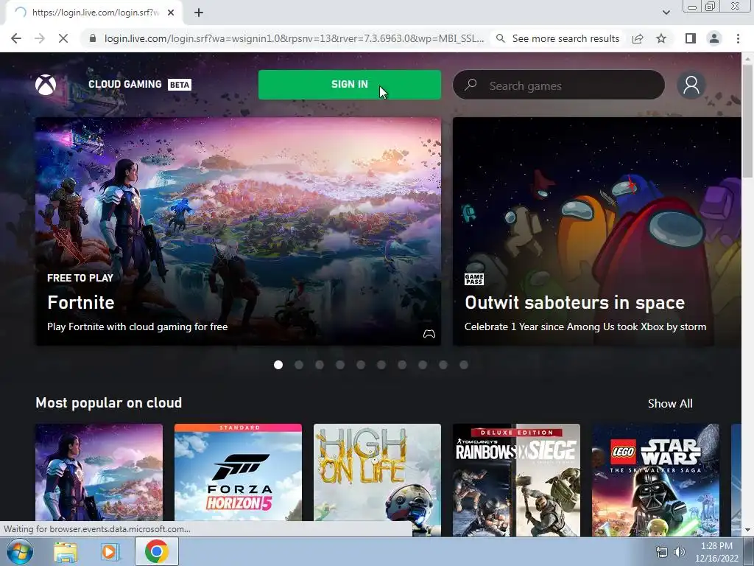Open the Fortnite game tile in most popular
The height and width of the screenshot is (566, 754).
coord(99,480)
